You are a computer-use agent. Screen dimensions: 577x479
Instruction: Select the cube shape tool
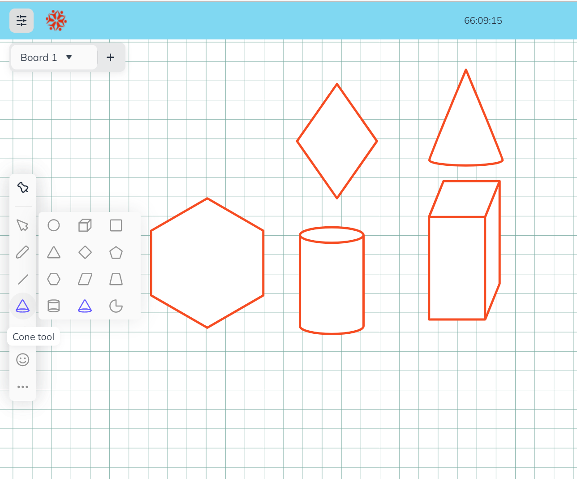click(85, 225)
